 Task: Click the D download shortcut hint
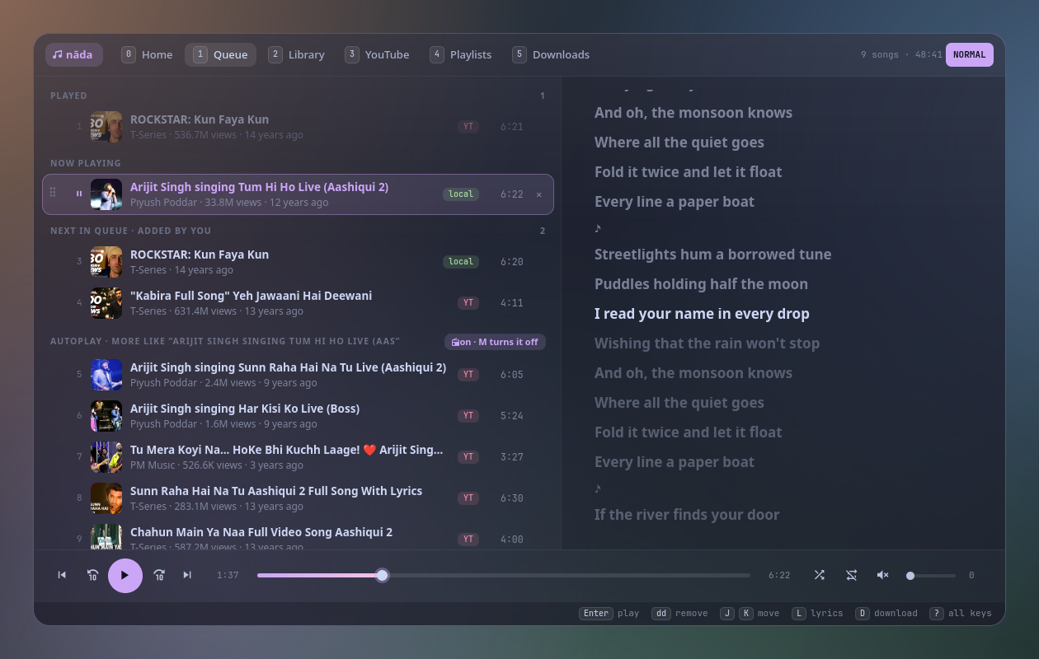[886, 613]
